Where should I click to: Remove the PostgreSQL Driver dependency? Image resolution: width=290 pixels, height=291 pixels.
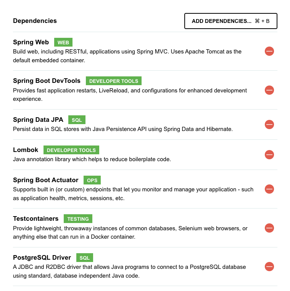click(269, 267)
